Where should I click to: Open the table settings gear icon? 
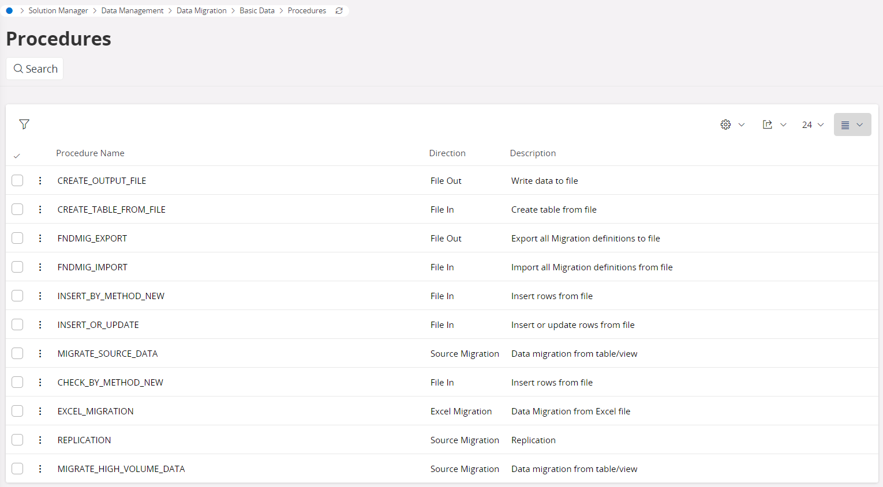725,124
